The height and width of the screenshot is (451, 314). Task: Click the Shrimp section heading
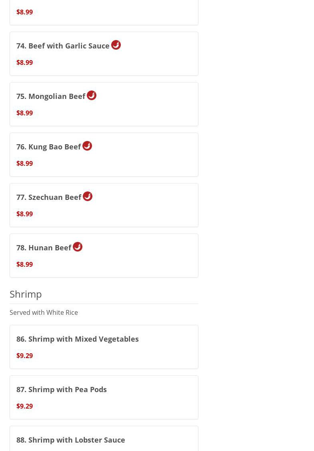pos(26,294)
